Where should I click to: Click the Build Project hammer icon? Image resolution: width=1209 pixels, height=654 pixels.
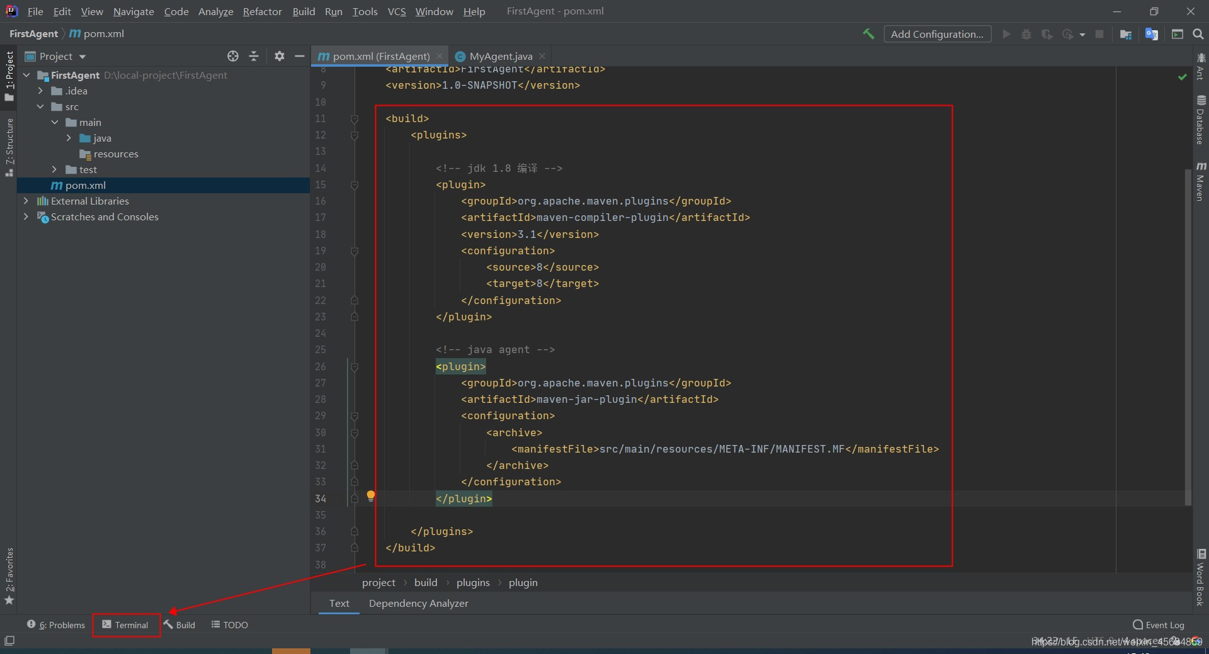[x=868, y=34]
